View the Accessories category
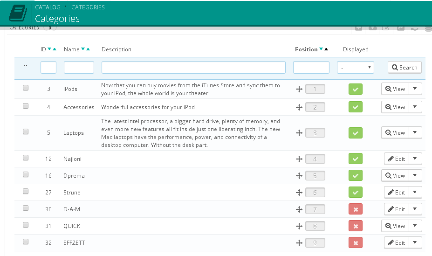The image size is (432, 256). pos(395,107)
